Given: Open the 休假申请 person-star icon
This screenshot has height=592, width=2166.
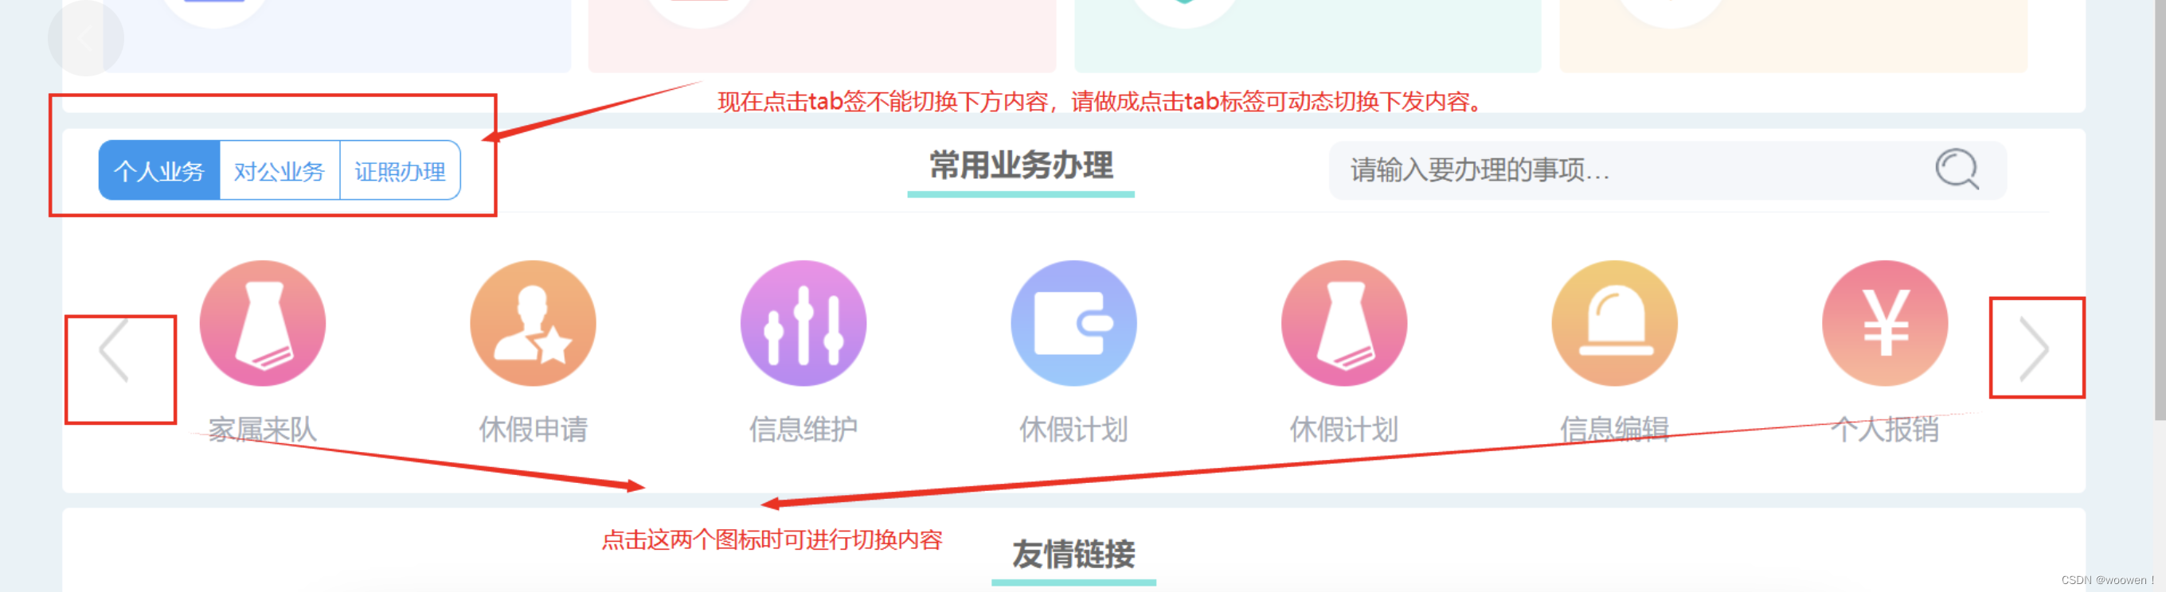Looking at the screenshot, I should coord(533,323).
